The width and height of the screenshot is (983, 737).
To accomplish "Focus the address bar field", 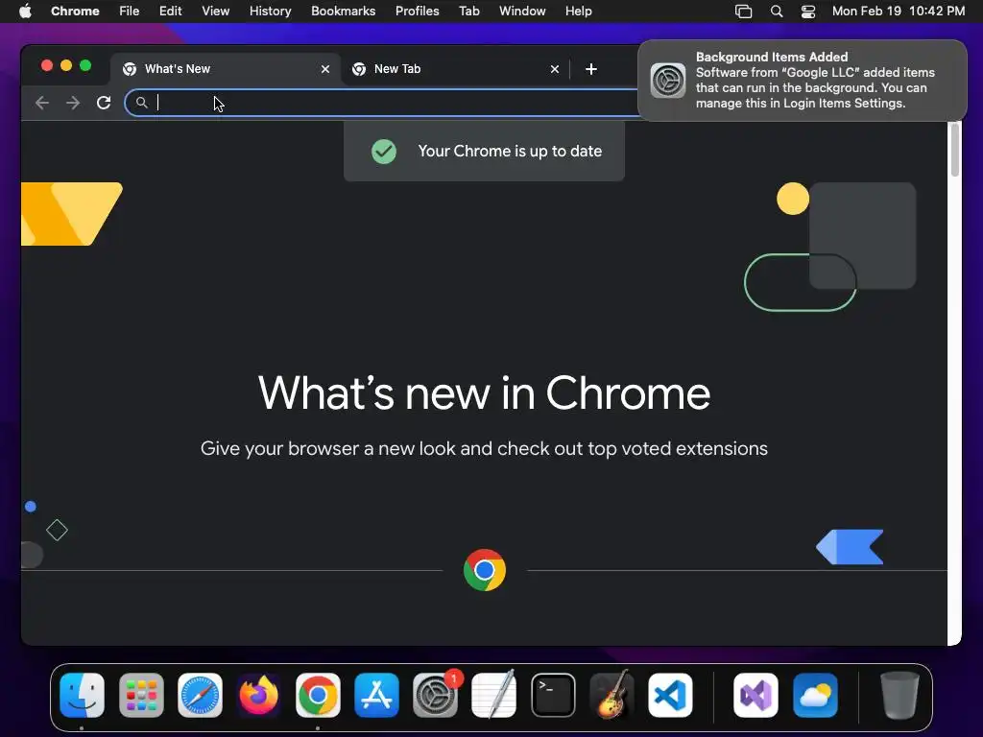I will click(x=382, y=103).
